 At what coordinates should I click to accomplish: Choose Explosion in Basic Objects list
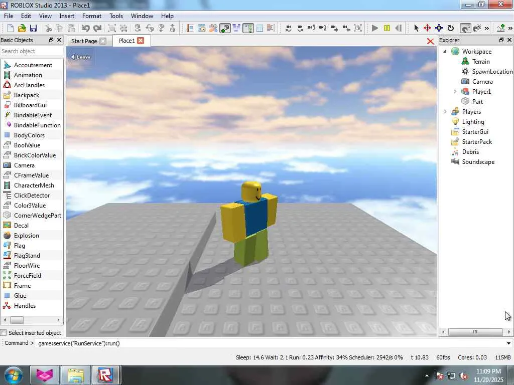[x=26, y=236]
